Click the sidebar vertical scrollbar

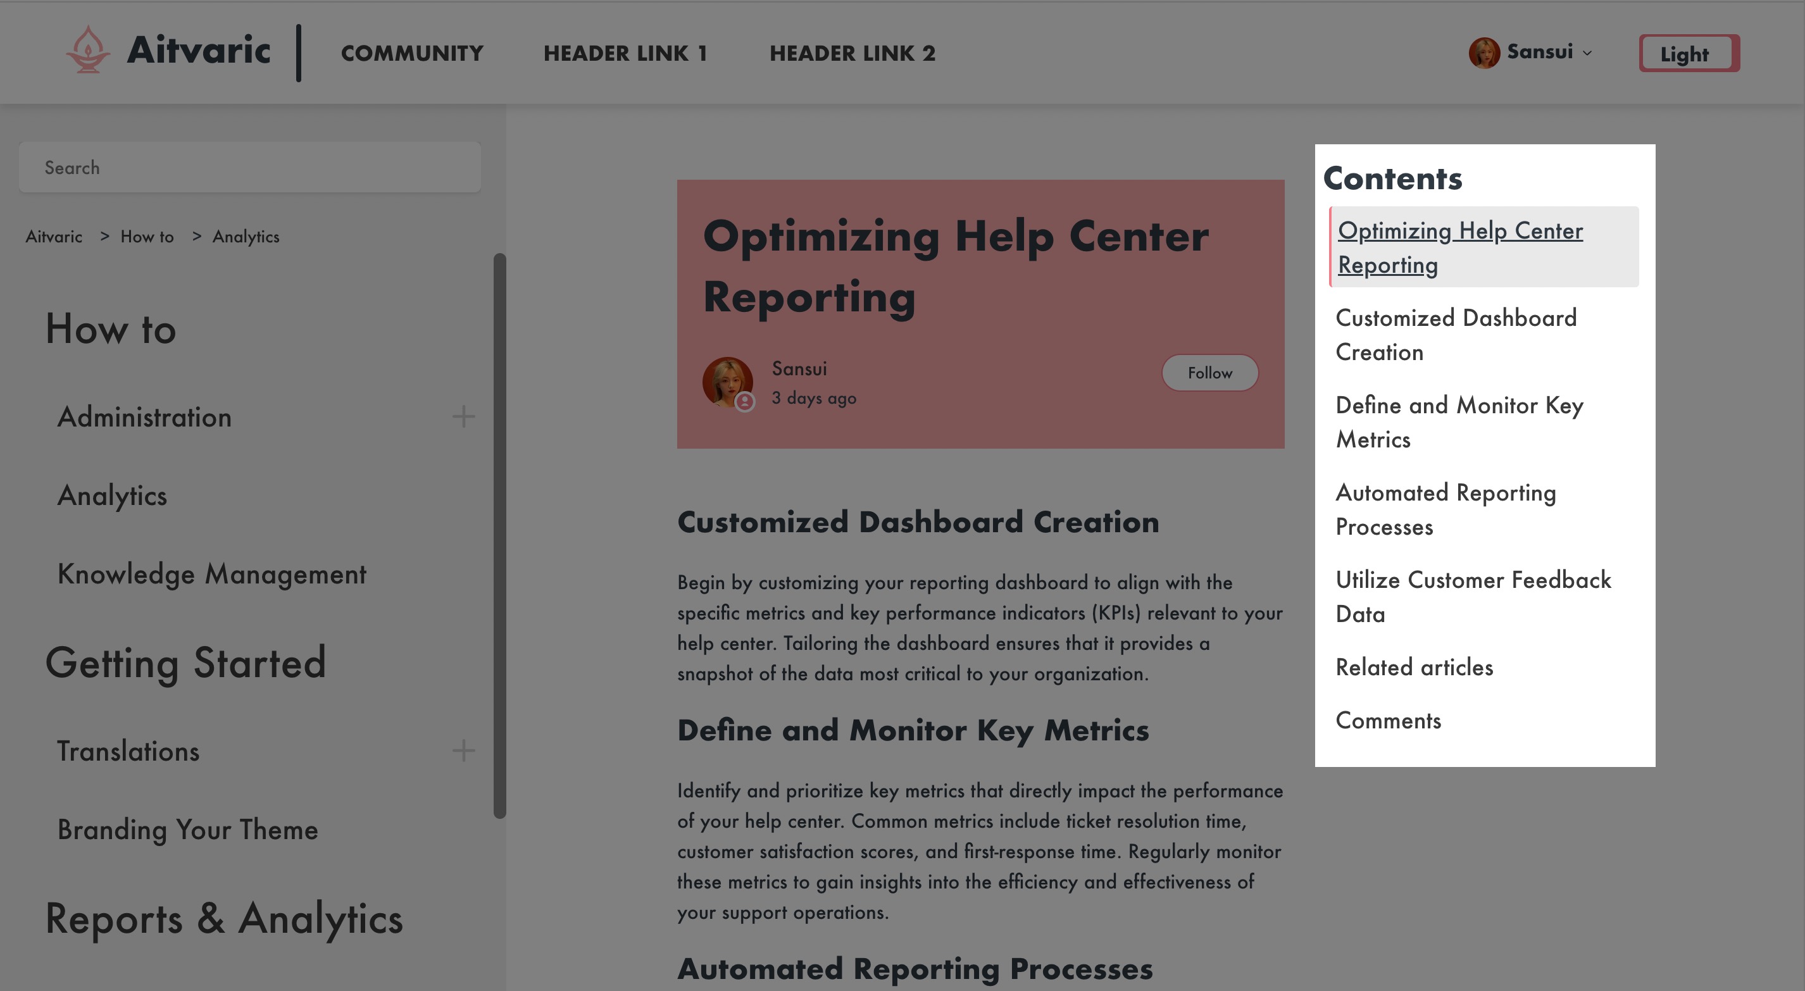[499, 535]
